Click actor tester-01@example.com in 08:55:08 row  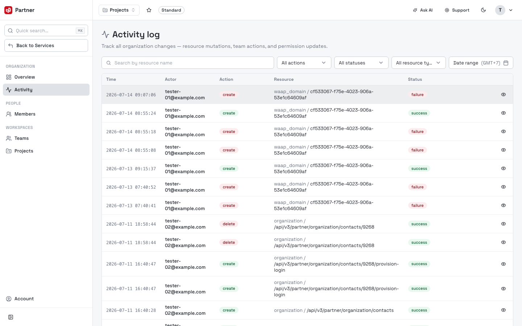tap(185, 150)
